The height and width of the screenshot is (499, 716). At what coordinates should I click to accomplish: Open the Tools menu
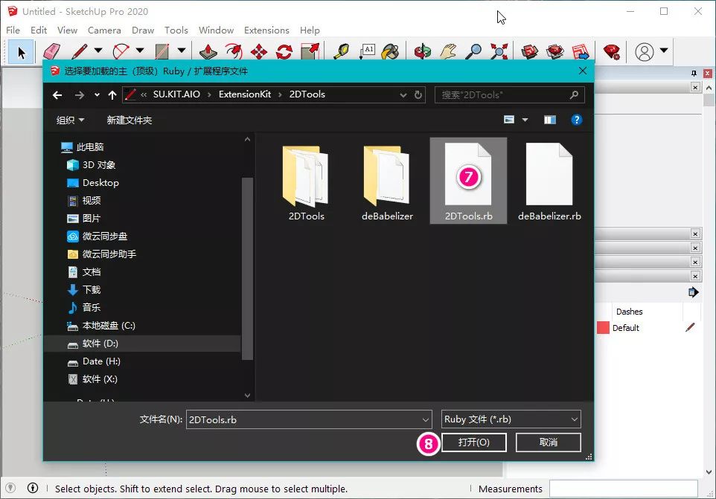coord(176,30)
